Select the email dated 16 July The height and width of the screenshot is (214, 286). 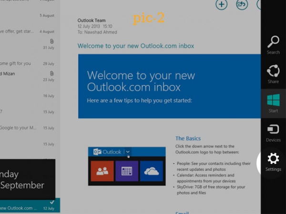[30, 96]
